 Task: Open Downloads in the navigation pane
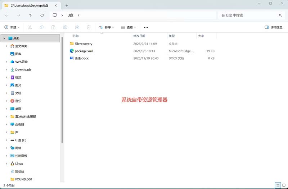23,70
